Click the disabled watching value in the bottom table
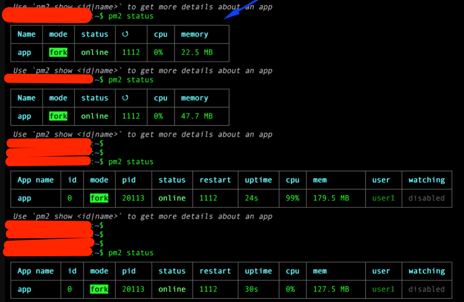 click(x=426, y=289)
